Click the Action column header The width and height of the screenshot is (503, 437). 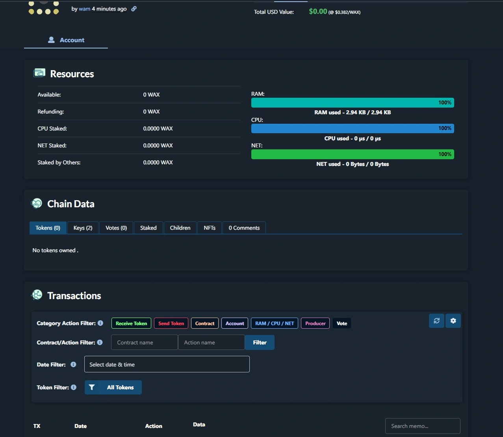click(154, 426)
